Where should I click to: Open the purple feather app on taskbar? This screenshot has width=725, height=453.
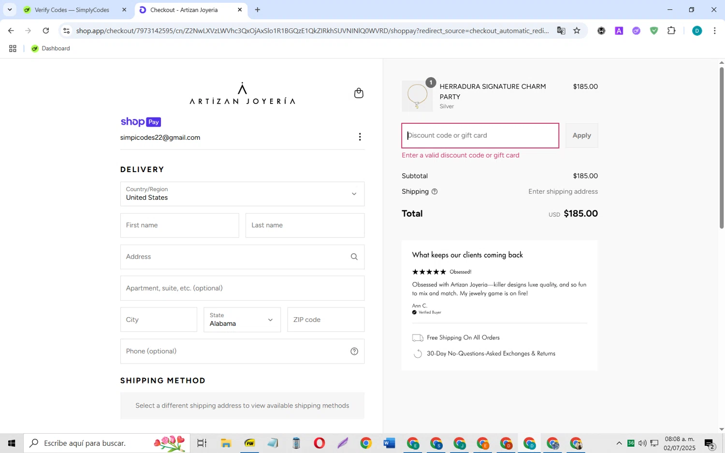point(343,443)
